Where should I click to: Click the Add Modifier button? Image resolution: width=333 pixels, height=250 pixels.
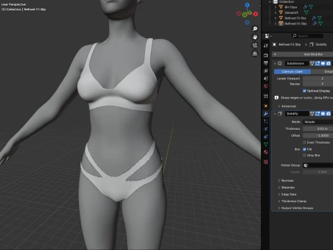point(302,54)
